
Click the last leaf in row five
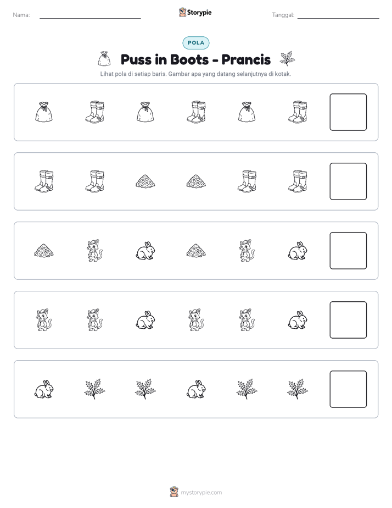click(298, 389)
